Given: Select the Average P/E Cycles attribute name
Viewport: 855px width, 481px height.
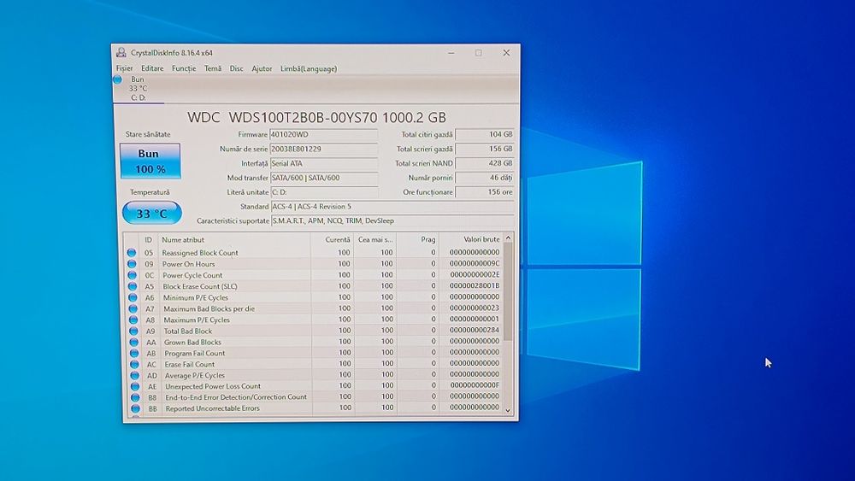Looking at the screenshot, I should click(194, 375).
